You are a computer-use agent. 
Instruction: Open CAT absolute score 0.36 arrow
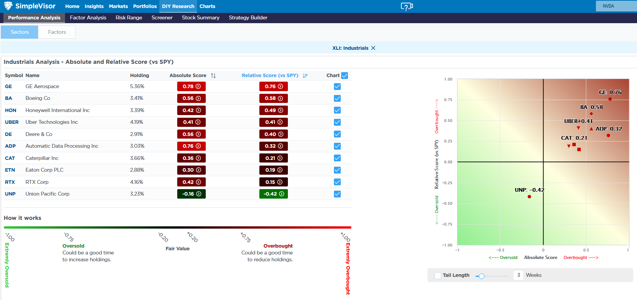pyautogui.click(x=198, y=158)
